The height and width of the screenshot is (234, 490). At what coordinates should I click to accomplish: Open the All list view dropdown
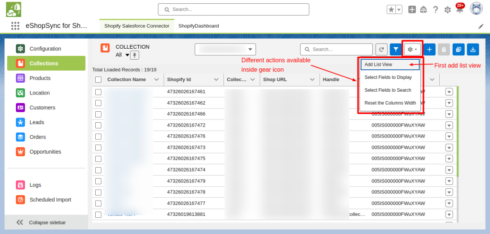click(x=127, y=55)
